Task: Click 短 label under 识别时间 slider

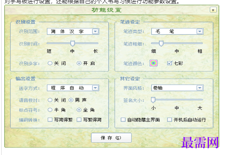Action: pyautogui.click(x=49, y=51)
